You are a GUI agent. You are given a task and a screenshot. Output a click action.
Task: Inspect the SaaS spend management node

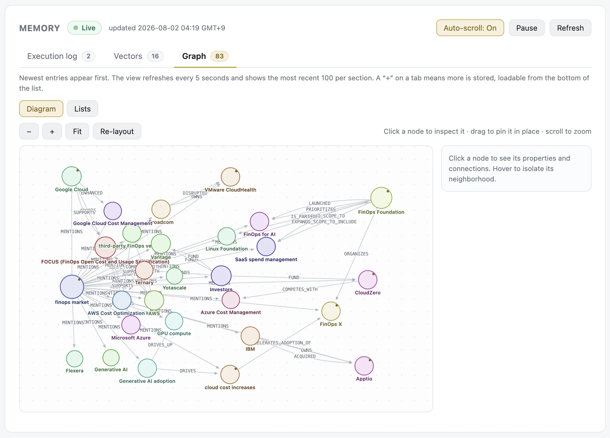point(266,246)
